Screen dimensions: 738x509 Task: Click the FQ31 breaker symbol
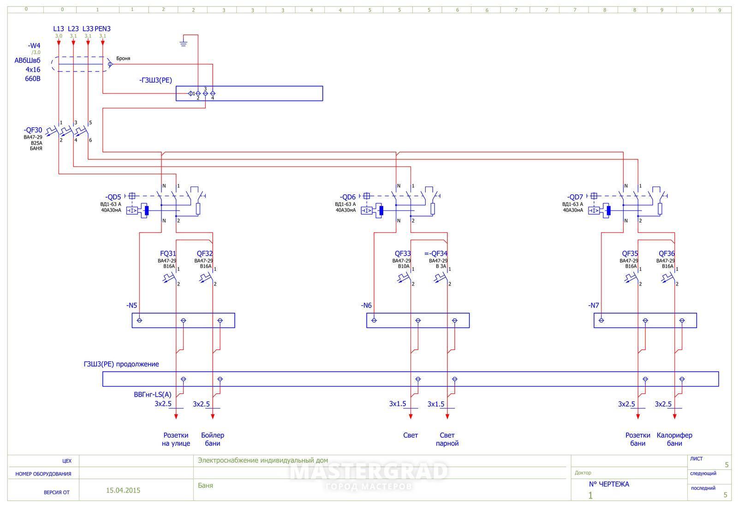click(x=171, y=277)
